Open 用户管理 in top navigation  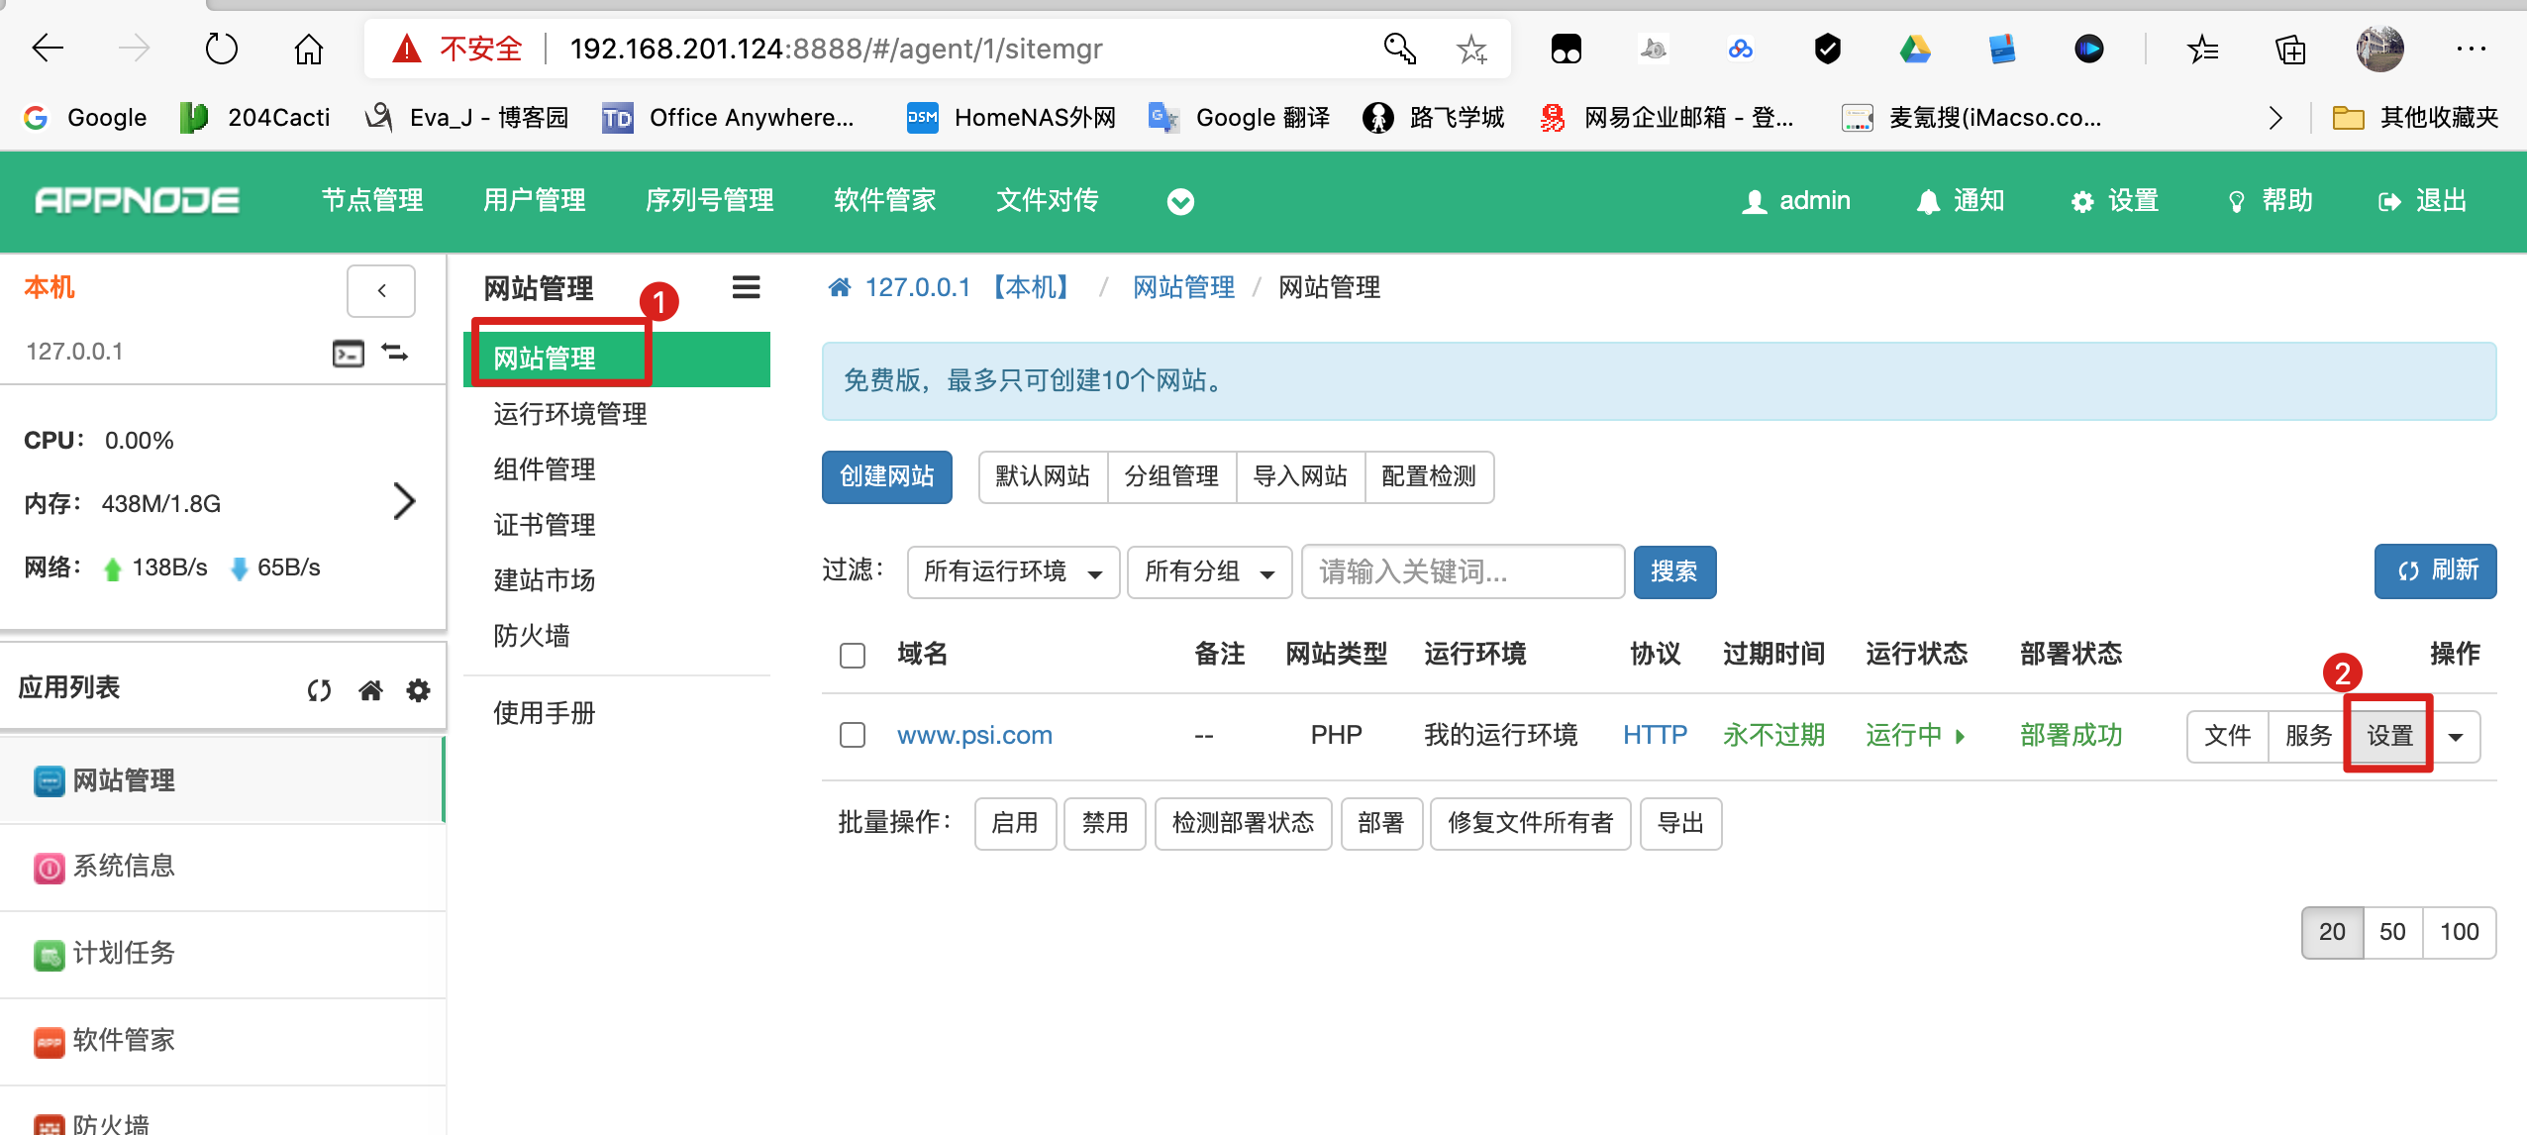pos(535,201)
